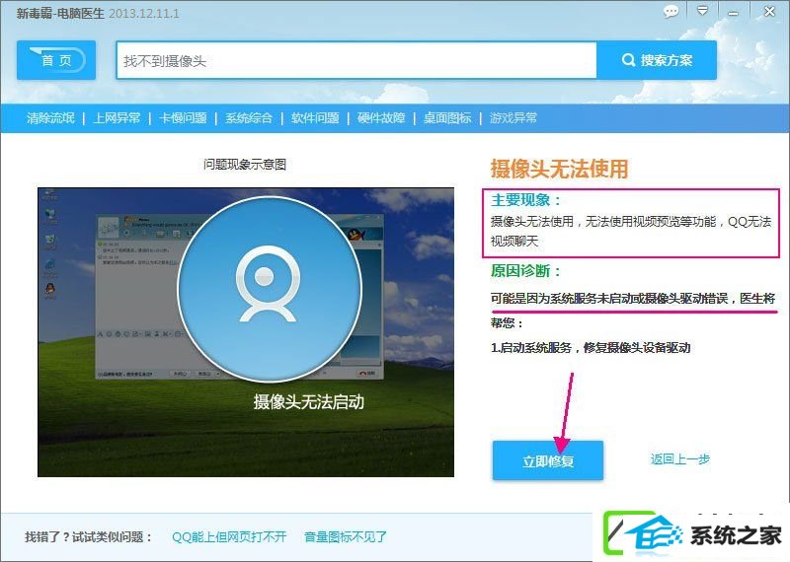Click the 立即修复 repair button
This screenshot has height=562, width=790.
coord(548,460)
